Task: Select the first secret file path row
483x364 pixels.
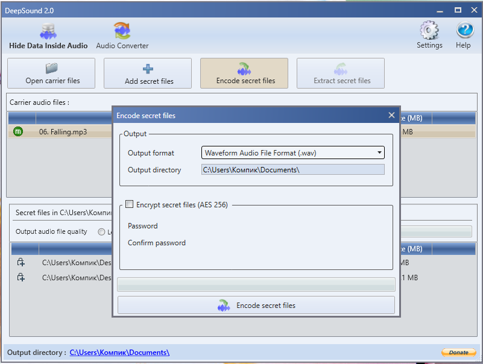Action: click(x=77, y=263)
